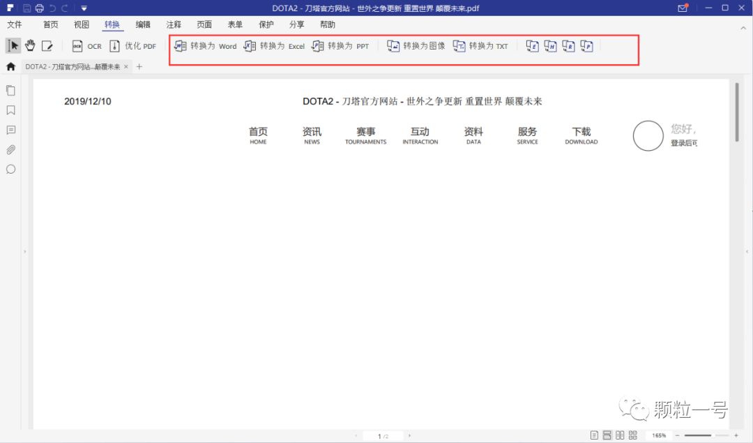The width and height of the screenshot is (753, 443).
Task: Open the comments panel in the sidebar
Action: tap(10, 130)
